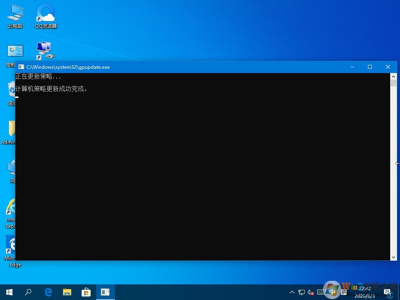The width and height of the screenshot is (400, 300).
Task: Expand hidden system tray icons
Action: pos(292,292)
